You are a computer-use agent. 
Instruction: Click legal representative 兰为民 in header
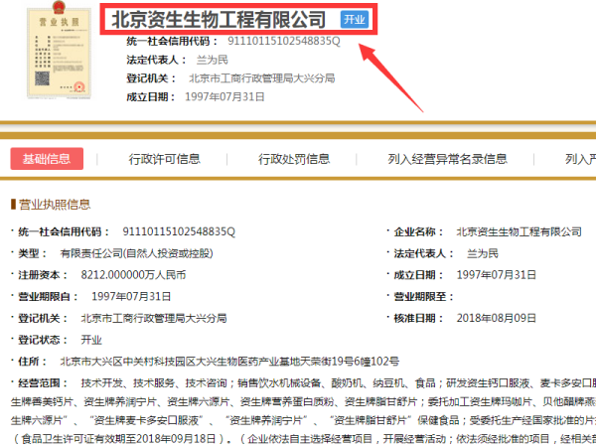pos(213,60)
